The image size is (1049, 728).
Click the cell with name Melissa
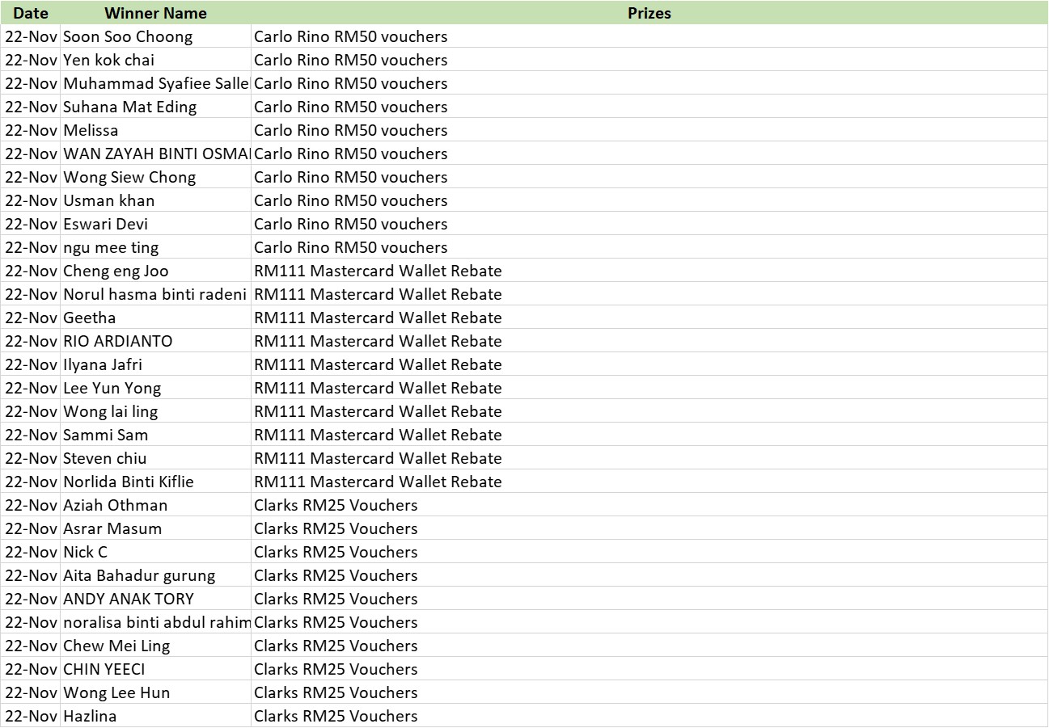pos(91,130)
